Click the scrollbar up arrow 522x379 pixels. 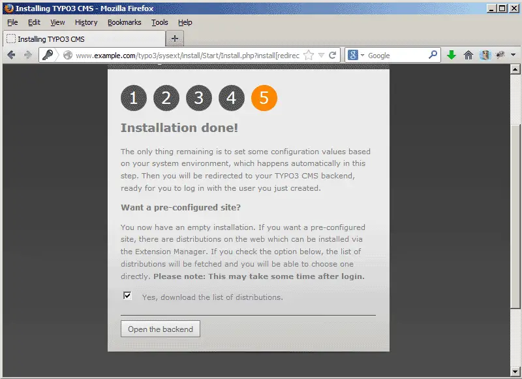click(515, 69)
